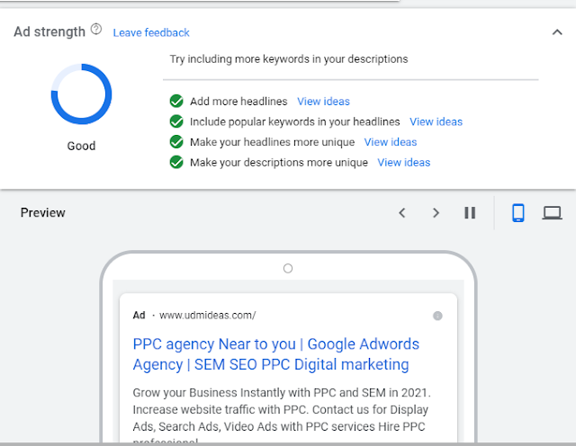View ideas for Add more headlines
Image resolution: width=576 pixels, height=446 pixels.
point(323,102)
